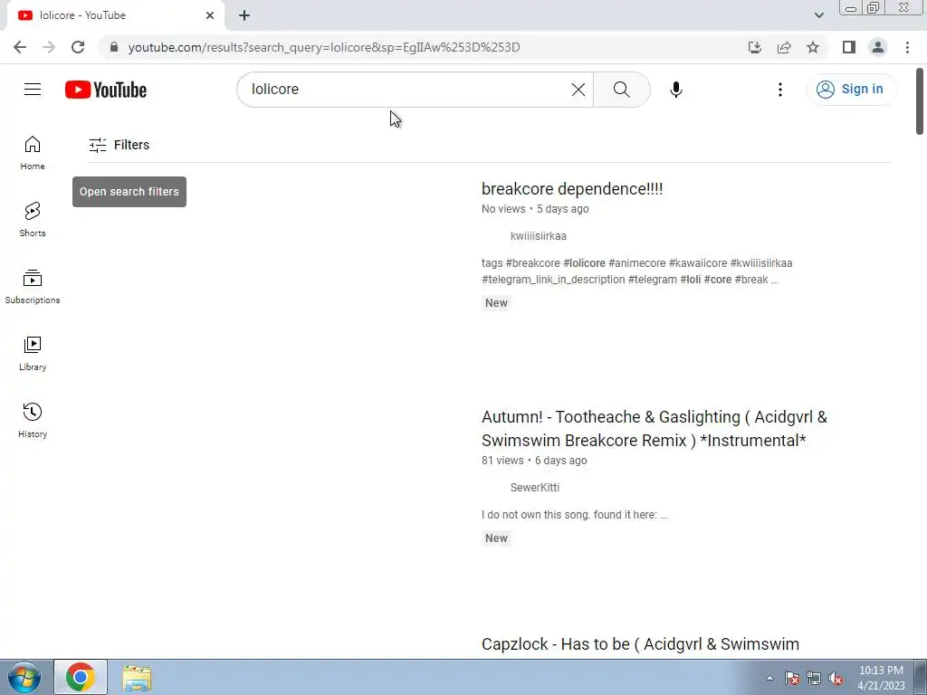Image resolution: width=927 pixels, height=695 pixels.
Task: Open 'Capzlock - Has to be' video title
Action: tap(640, 644)
